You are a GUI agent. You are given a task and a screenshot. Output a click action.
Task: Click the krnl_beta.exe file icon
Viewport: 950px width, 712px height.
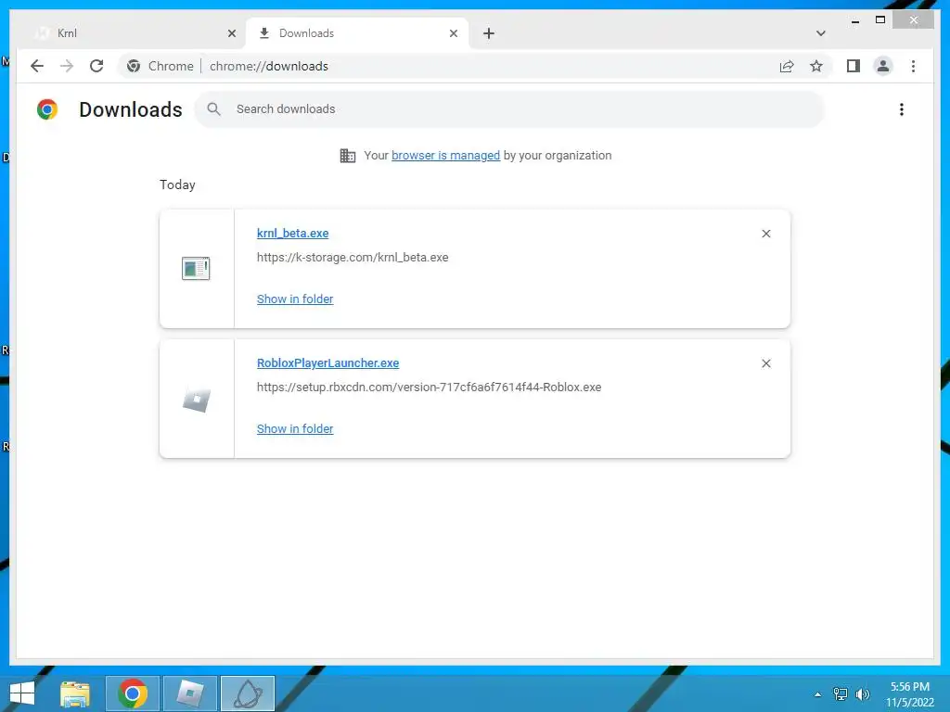[196, 268]
